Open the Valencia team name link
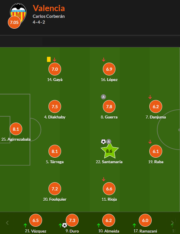 (x=49, y=8)
